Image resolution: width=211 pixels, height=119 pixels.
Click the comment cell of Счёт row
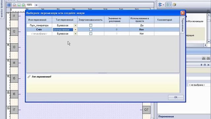pyautogui.click(x=167, y=29)
